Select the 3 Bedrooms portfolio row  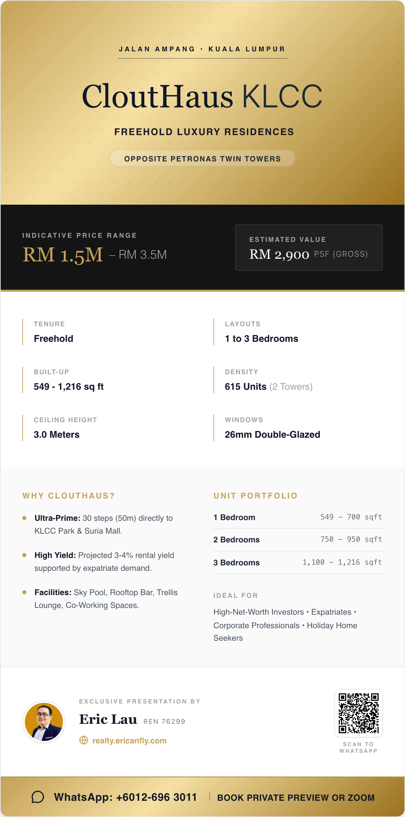[x=298, y=563]
